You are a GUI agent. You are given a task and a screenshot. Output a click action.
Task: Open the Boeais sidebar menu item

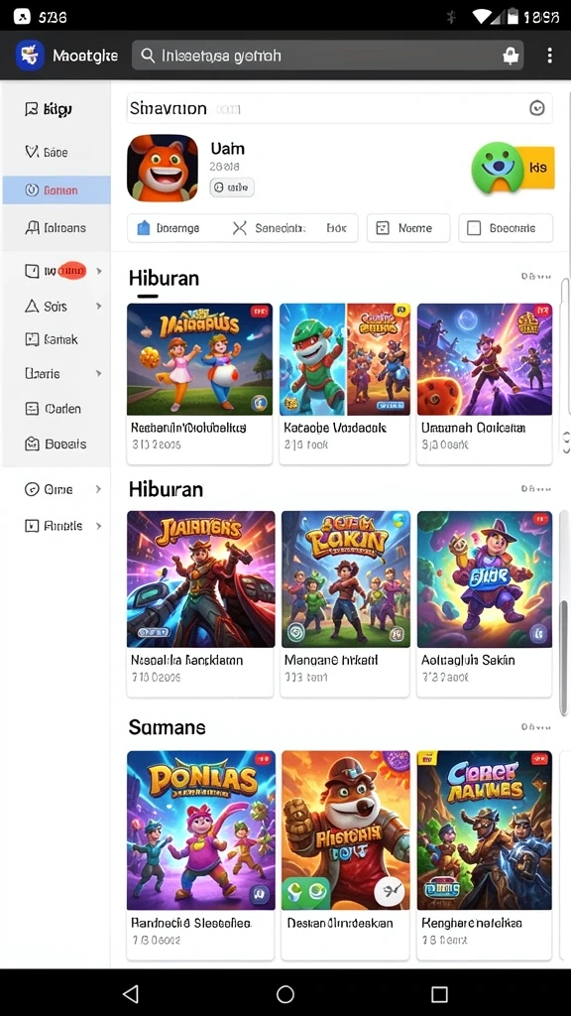point(57,444)
